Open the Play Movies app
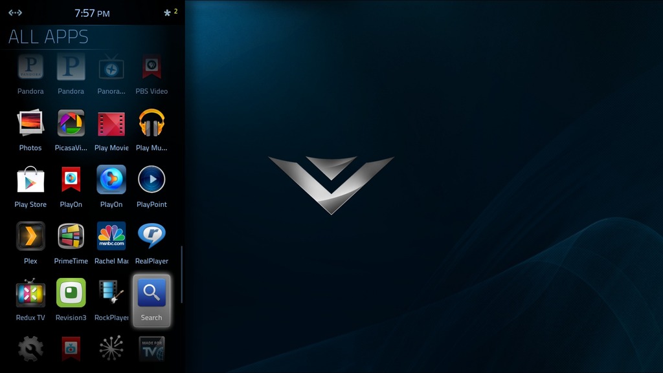Screen dimensions: 663x373 point(111,130)
